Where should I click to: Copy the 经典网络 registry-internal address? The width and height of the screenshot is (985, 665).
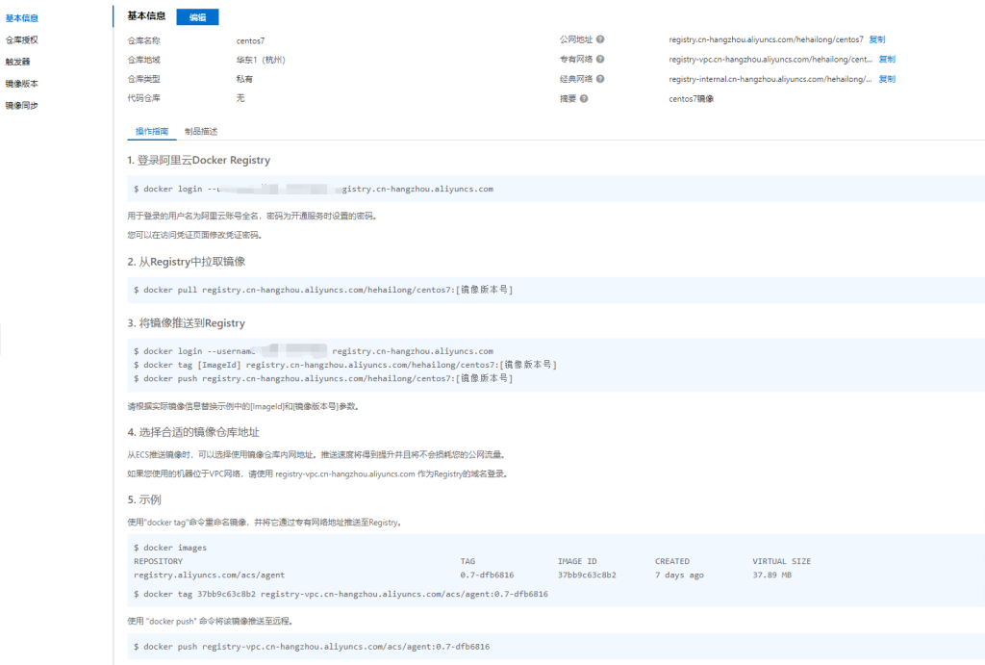(887, 79)
